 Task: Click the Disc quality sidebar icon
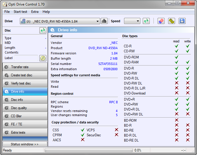click(x=6, y=108)
